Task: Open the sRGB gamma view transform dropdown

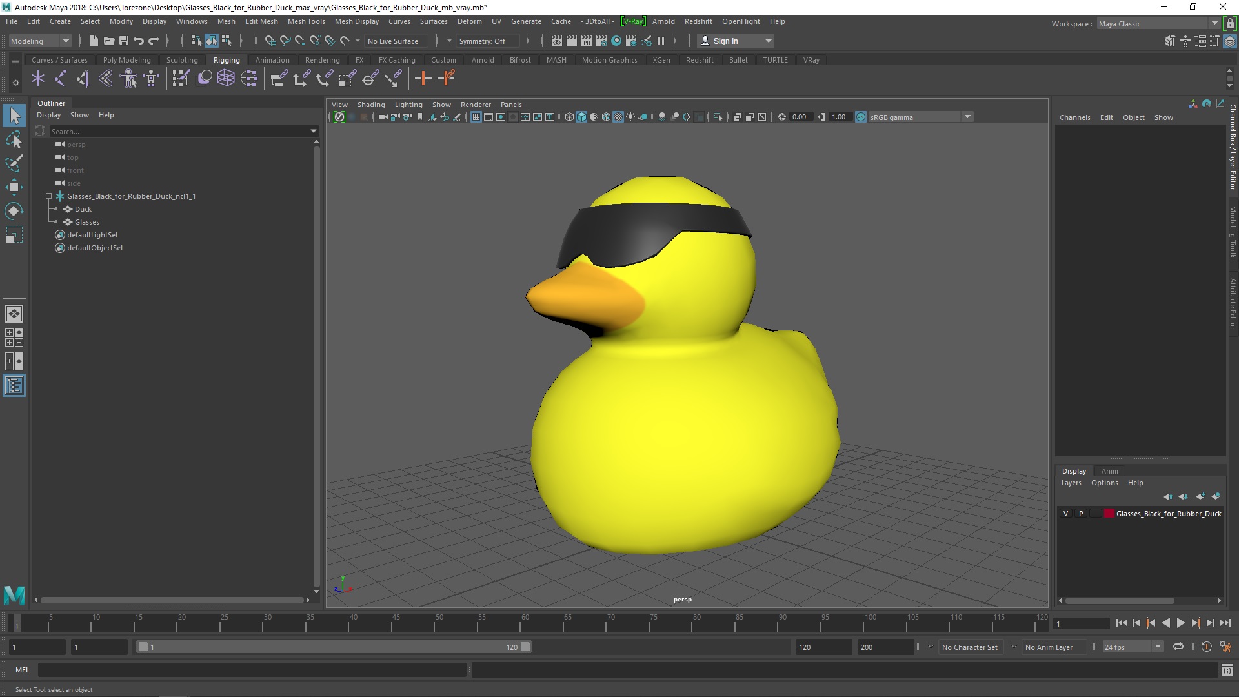Action: [x=920, y=117]
